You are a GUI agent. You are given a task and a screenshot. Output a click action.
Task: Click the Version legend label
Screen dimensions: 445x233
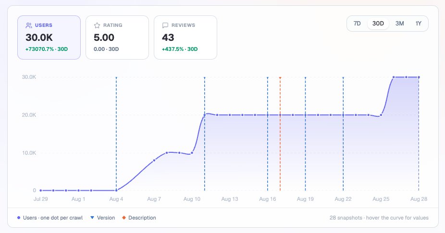click(x=106, y=218)
